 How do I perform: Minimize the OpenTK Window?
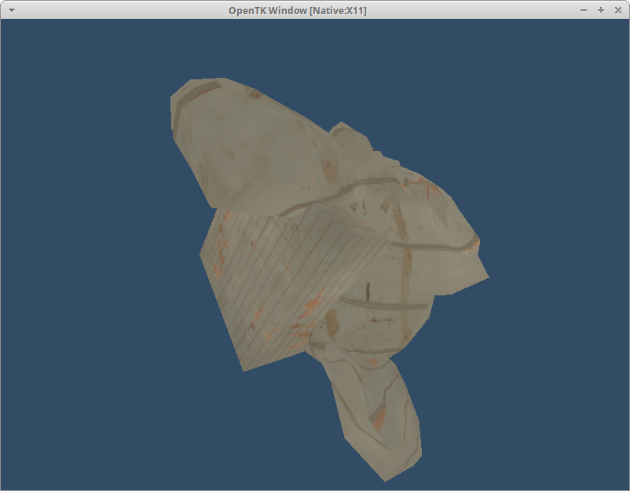pos(584,10)
